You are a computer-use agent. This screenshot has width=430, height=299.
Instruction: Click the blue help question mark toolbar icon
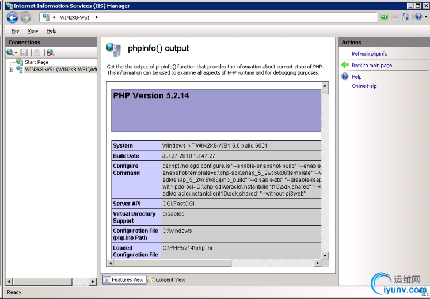tap(418, 17)
